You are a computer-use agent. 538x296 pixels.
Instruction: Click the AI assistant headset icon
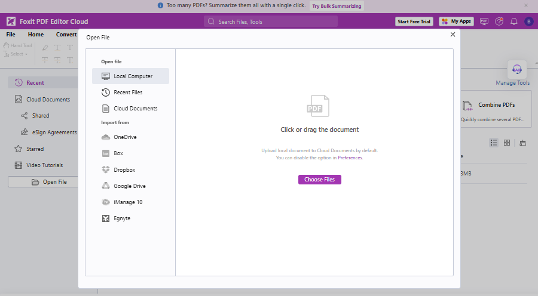pos(516,69)
